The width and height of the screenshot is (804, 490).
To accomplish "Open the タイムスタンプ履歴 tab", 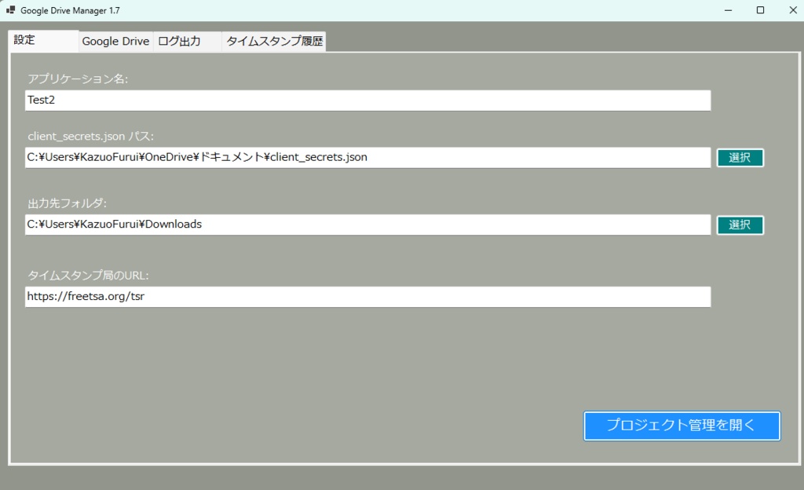I will point(274,42).
